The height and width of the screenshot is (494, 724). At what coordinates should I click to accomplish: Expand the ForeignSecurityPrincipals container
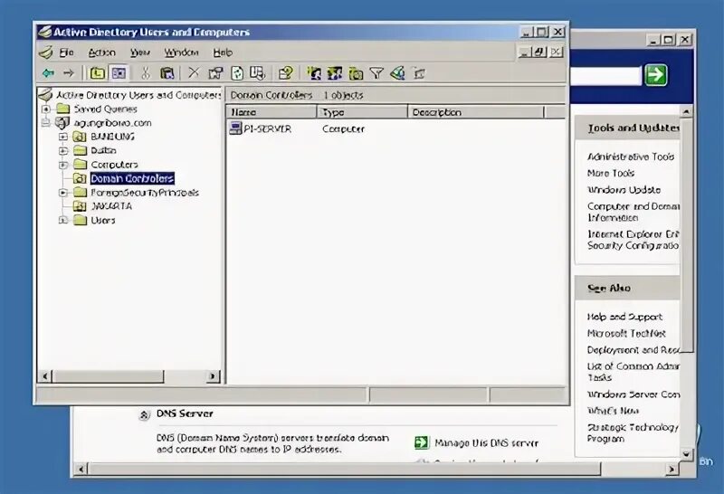click(x=63, y=193)
